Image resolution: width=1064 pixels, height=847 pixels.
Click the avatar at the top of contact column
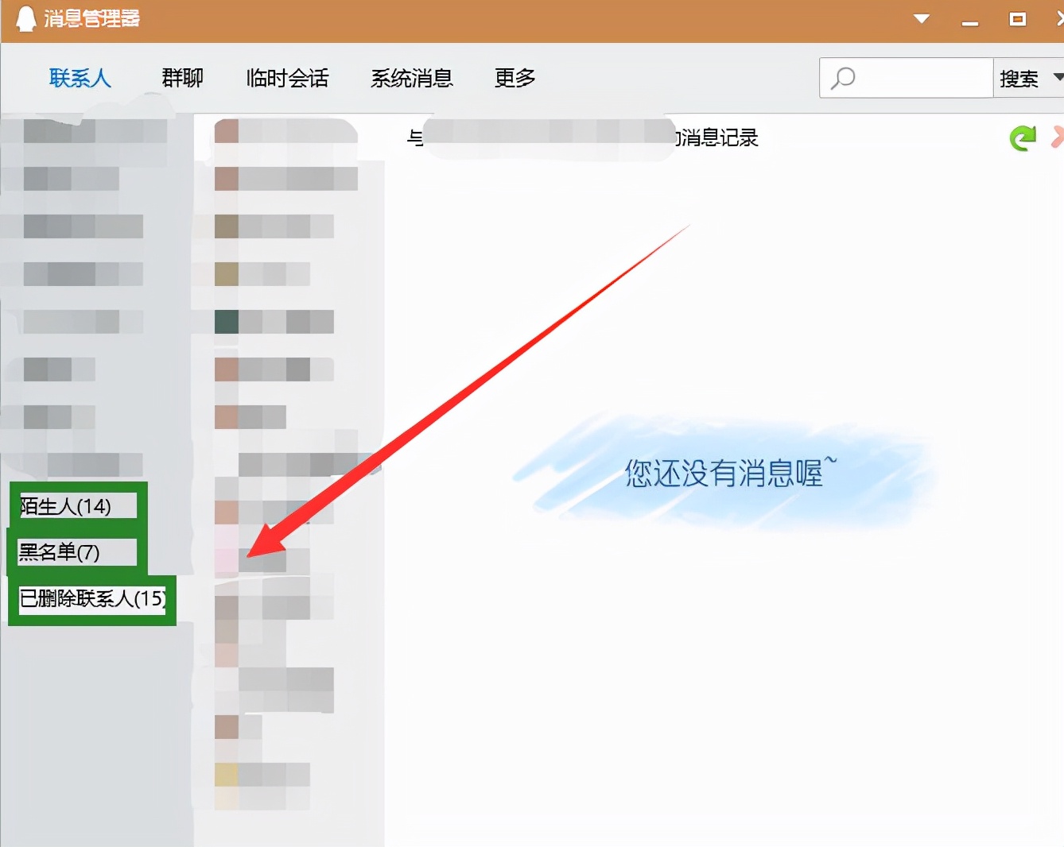[227, 131]
